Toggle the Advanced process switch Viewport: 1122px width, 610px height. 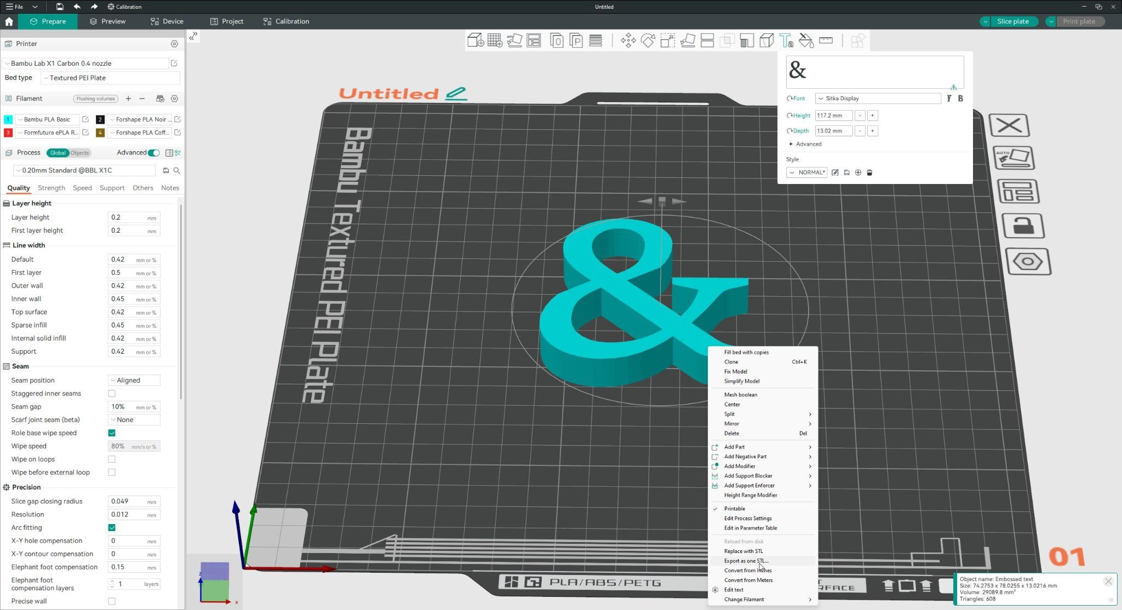[154, 153]
